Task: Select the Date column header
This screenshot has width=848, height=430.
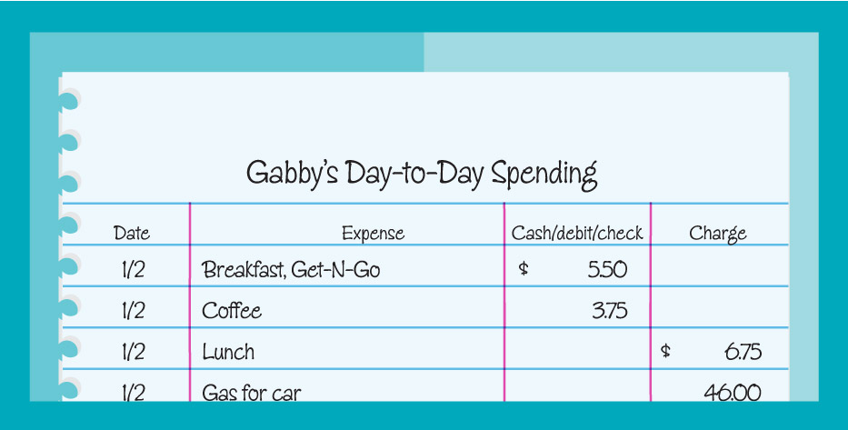Action: tap(132, 233)
